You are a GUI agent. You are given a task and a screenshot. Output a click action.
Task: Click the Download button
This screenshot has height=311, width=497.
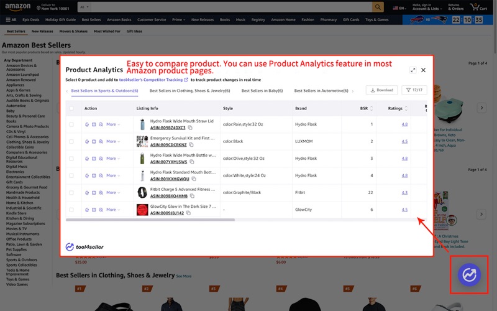coord(381,90)
